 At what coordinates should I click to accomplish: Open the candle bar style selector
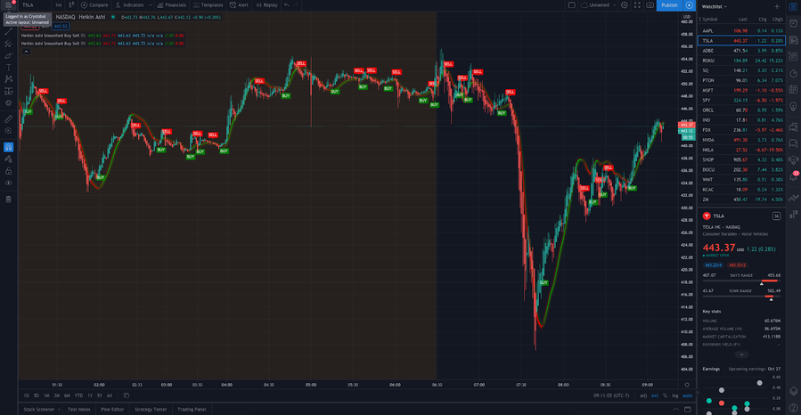point(71,5)
